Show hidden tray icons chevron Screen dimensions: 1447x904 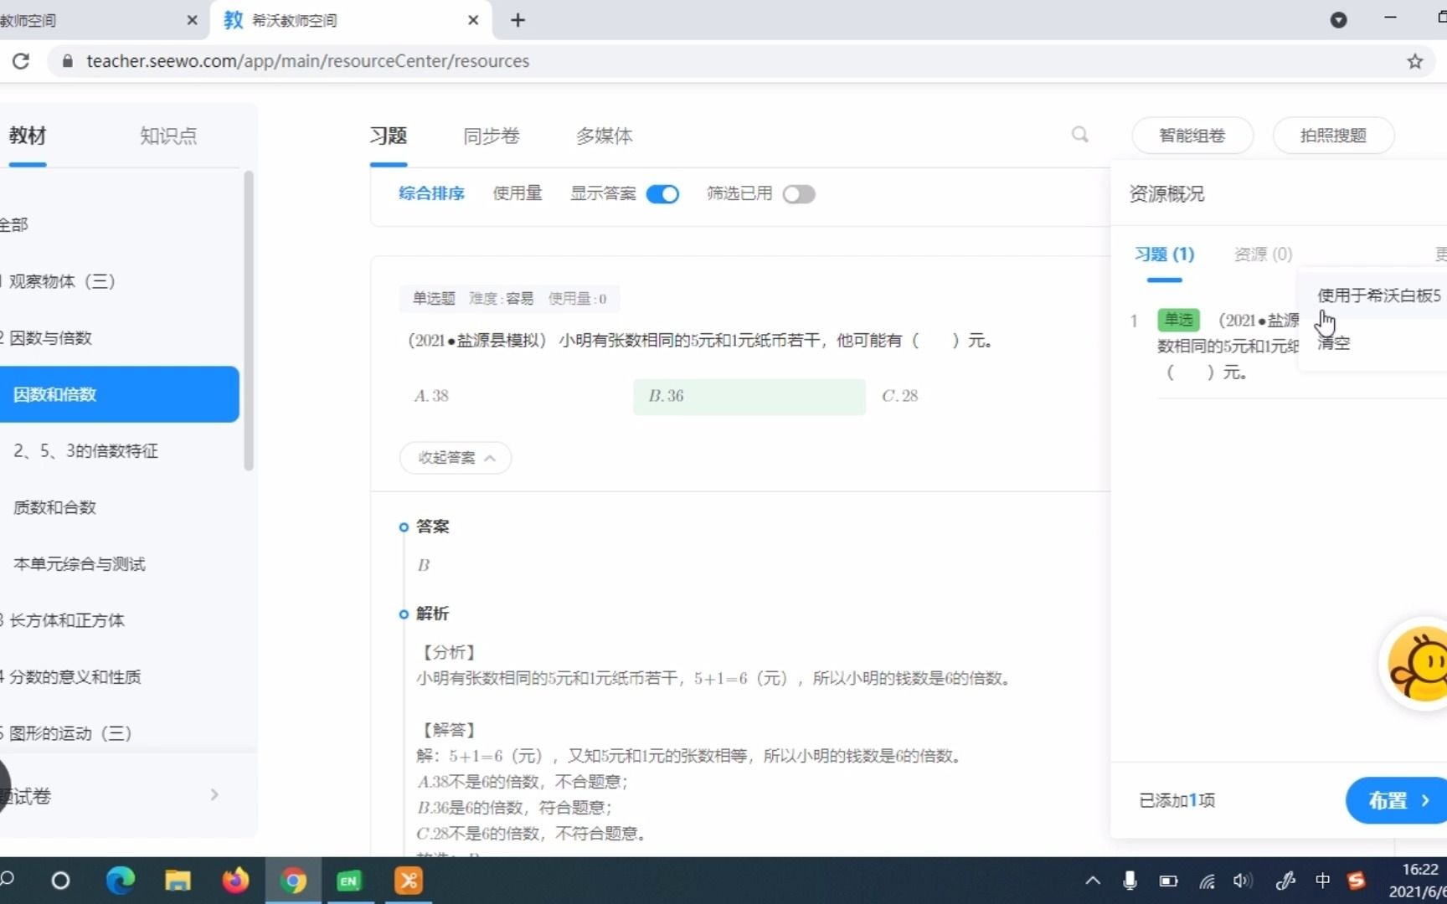pyautogui.click(x=1093, y=881)
